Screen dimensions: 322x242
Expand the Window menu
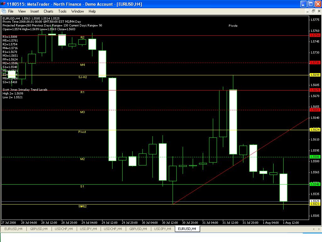tap(77, 11)
